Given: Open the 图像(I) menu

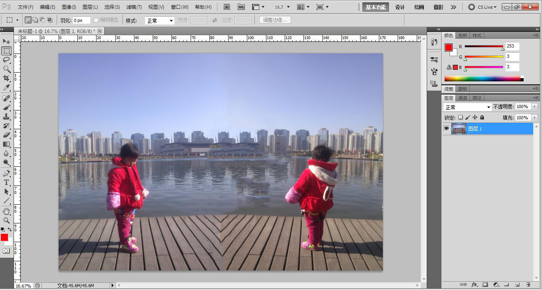Looking at the screenshot, I should coord(69,7).
